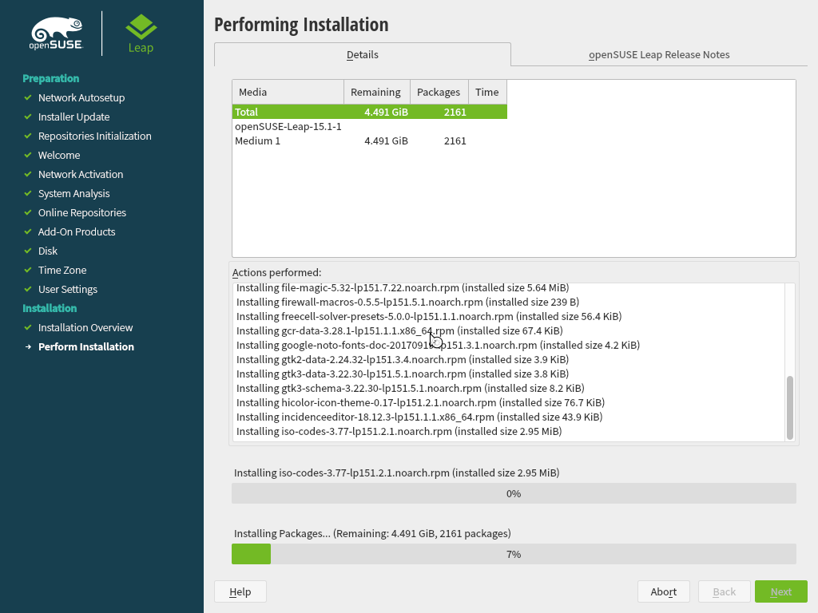The width and height of the screenshot is (818, 613).
Task: Click checkmark beside Installation Overview
Action: click(x=28, y=327)
